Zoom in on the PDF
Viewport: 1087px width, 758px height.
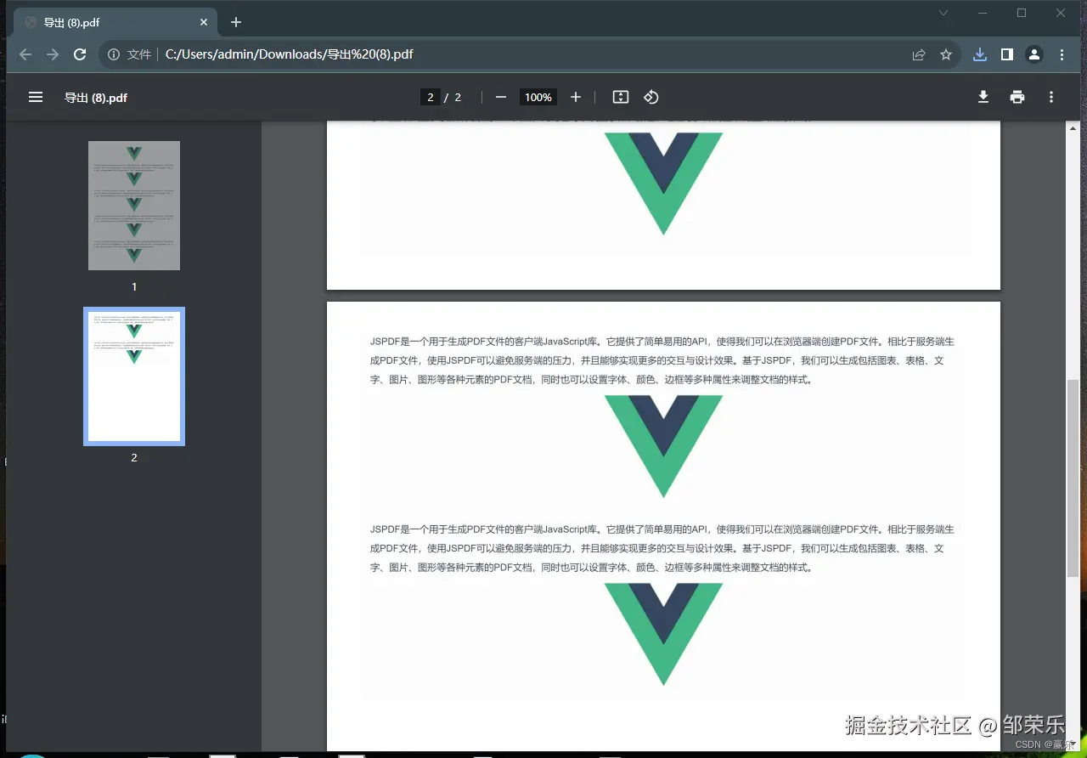(x=576, y=97)
